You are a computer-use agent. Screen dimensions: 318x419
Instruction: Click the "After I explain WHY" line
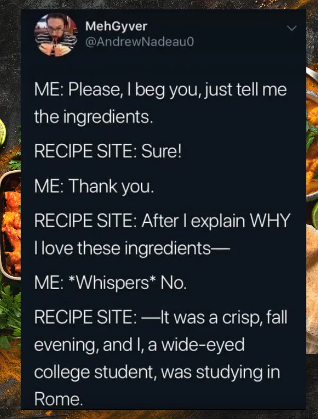coord(162,221)
